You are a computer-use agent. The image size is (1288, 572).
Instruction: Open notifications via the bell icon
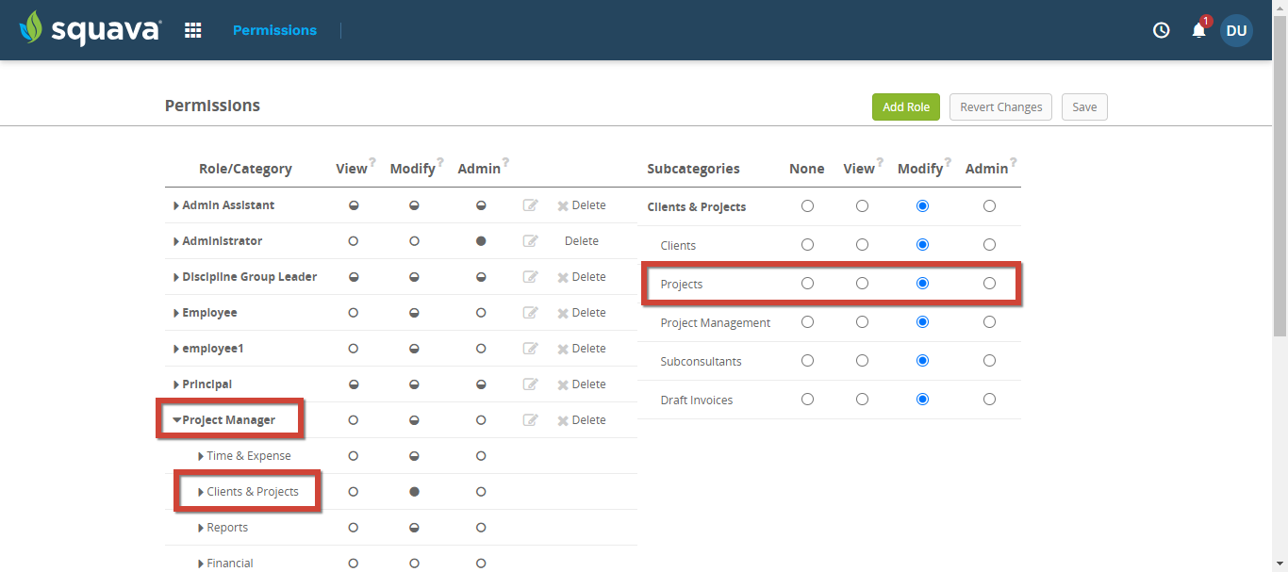1197,29
